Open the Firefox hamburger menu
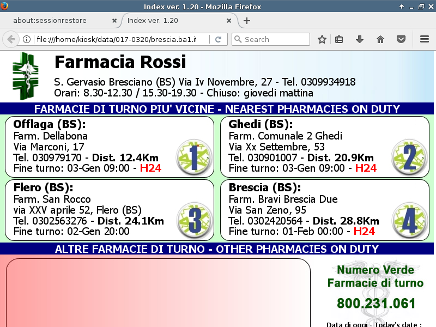The width and height of the screenshot is (436, 327). point(425,39)
